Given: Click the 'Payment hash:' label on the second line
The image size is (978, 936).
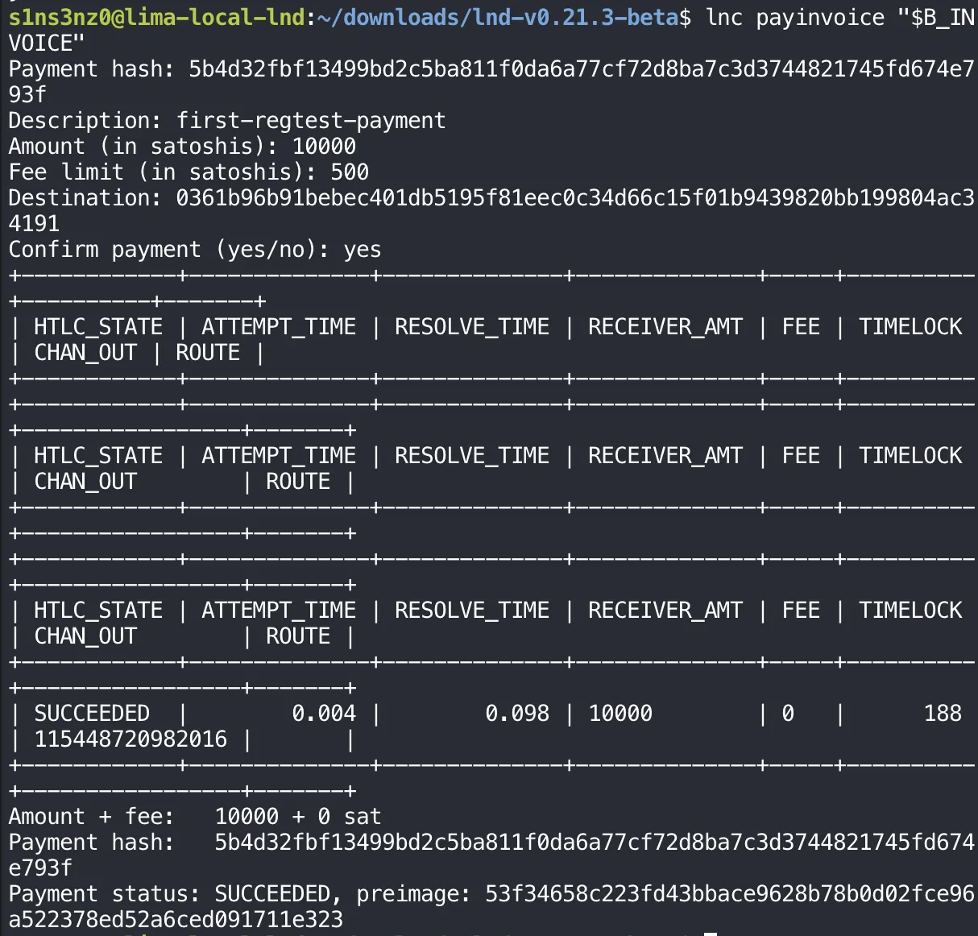Looking at the screenshot, I should (x=92, y=68).
